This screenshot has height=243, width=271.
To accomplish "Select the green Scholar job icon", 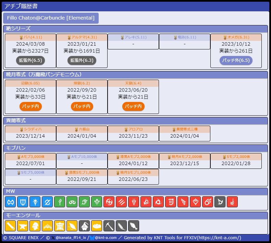I will pyautogui.click(x=72, y=202).
